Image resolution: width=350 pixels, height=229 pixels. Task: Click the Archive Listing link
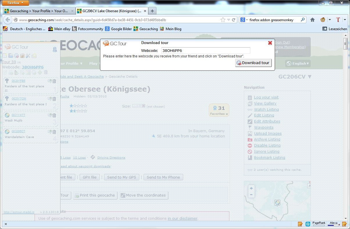267,139
